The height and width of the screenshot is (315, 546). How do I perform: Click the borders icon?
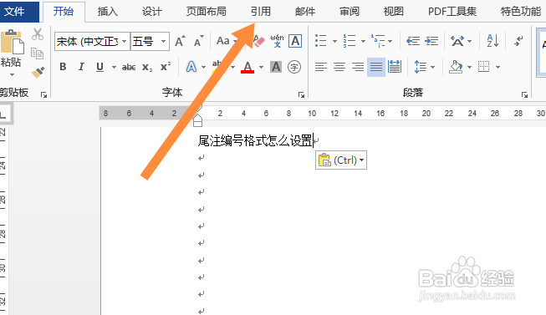point(483,67)
